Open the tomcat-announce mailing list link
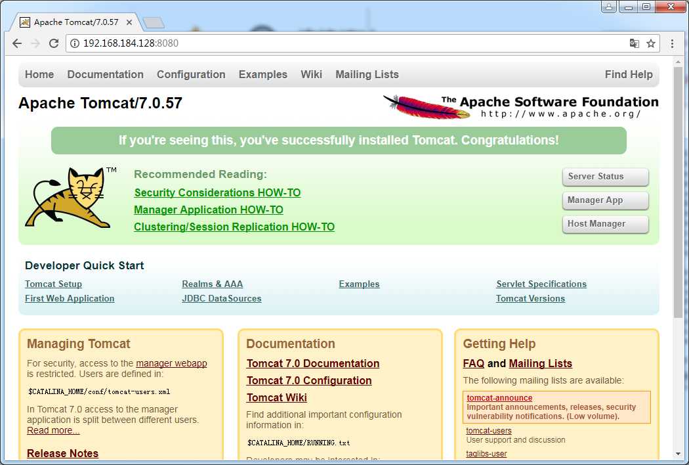The image size is (689, 465). 499,398
